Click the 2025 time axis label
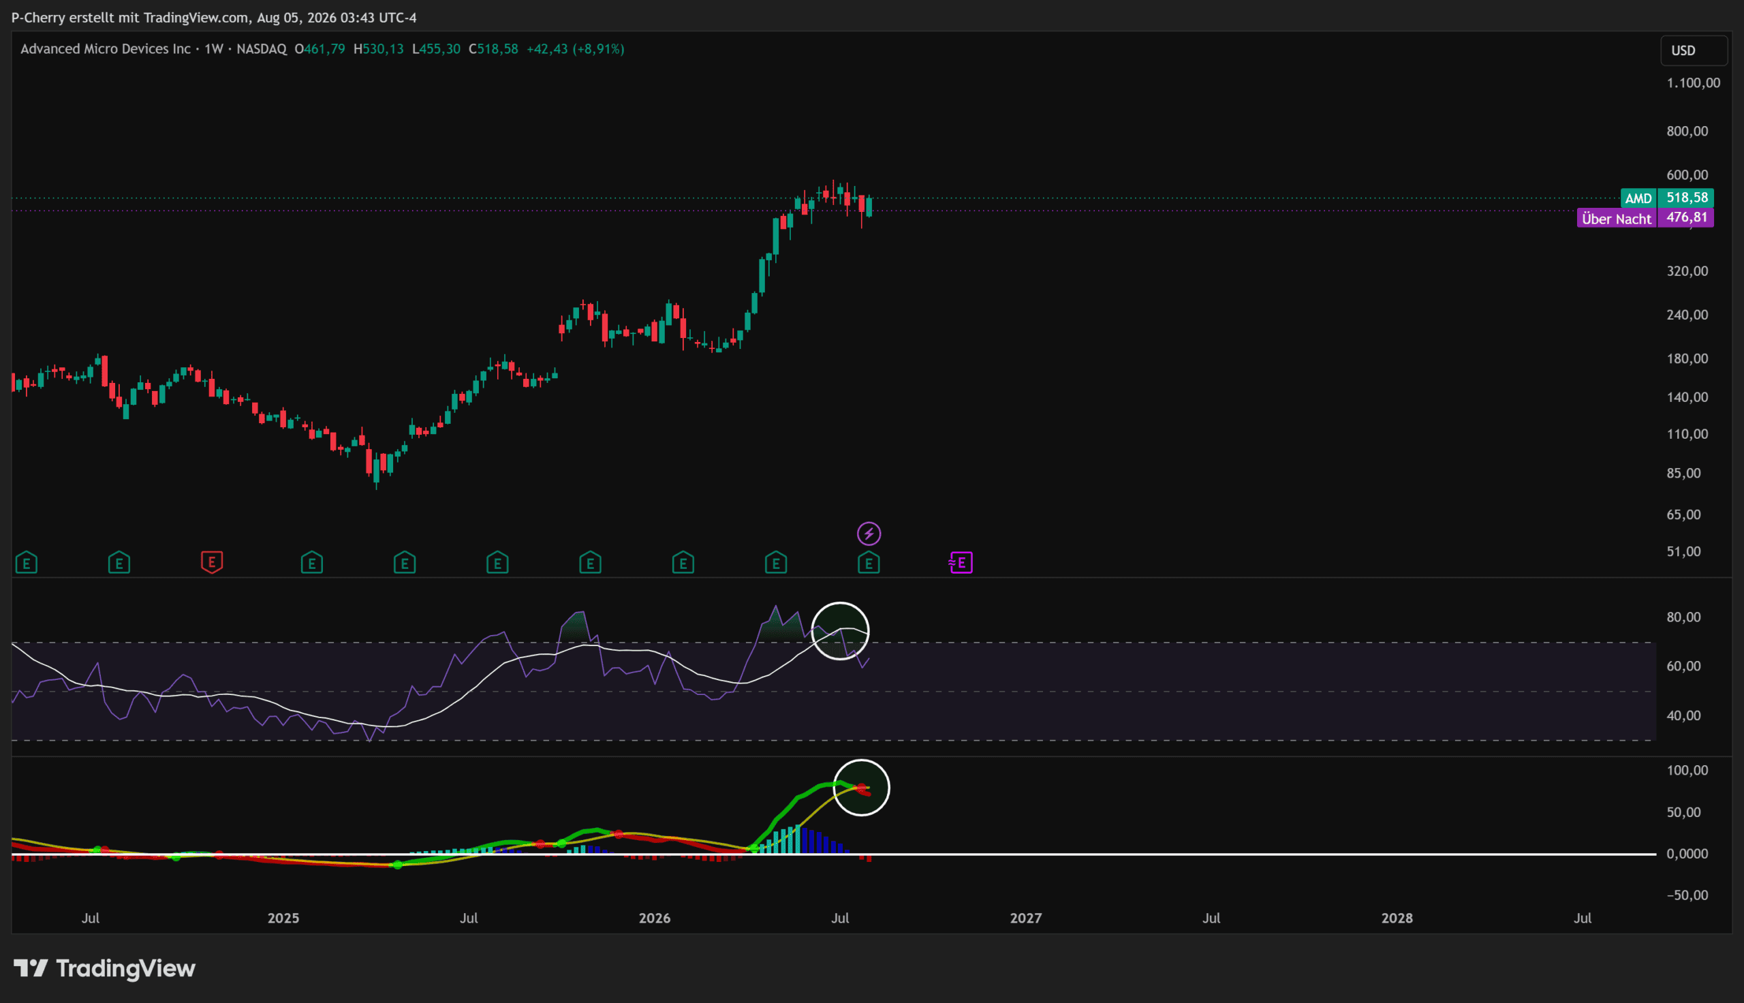The width and height of the screenshot is (1744, 1003). click(283, 918)
